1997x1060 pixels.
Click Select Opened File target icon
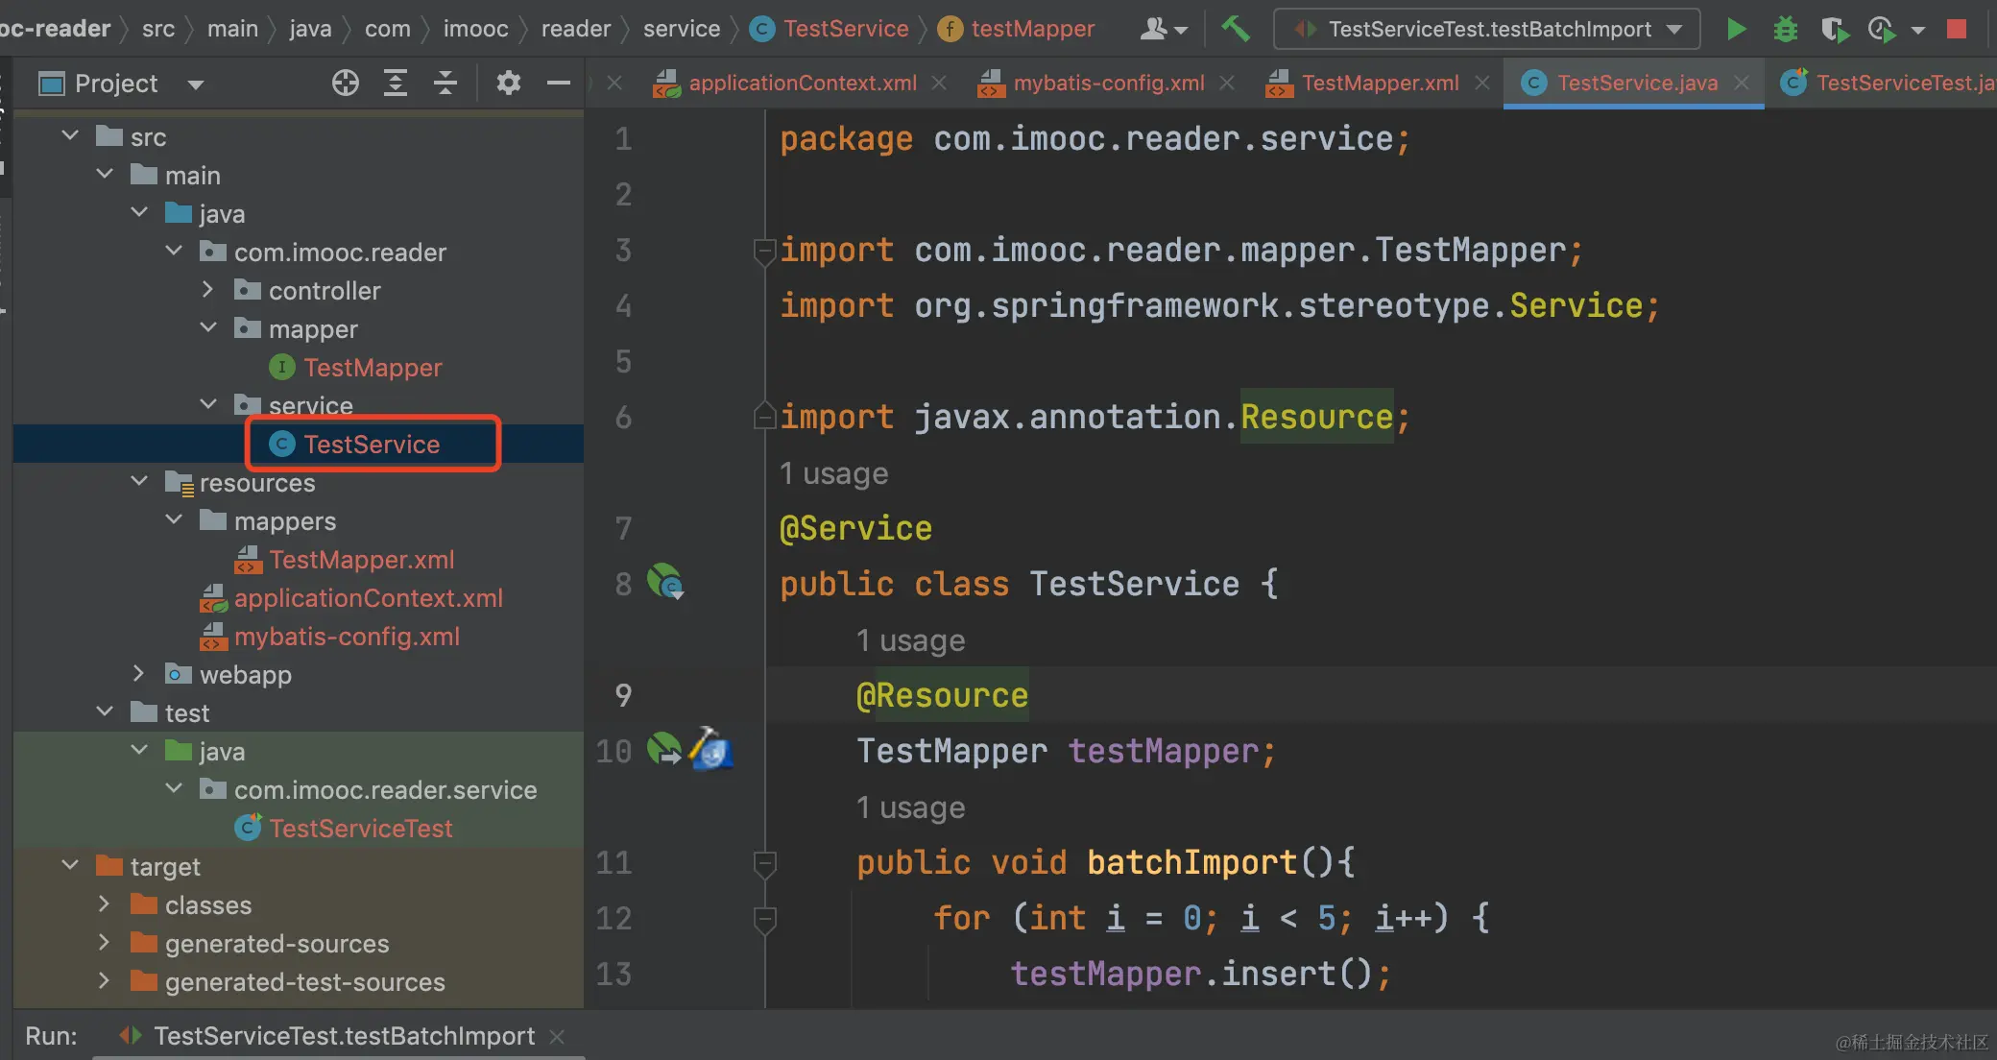coord(345,84)
